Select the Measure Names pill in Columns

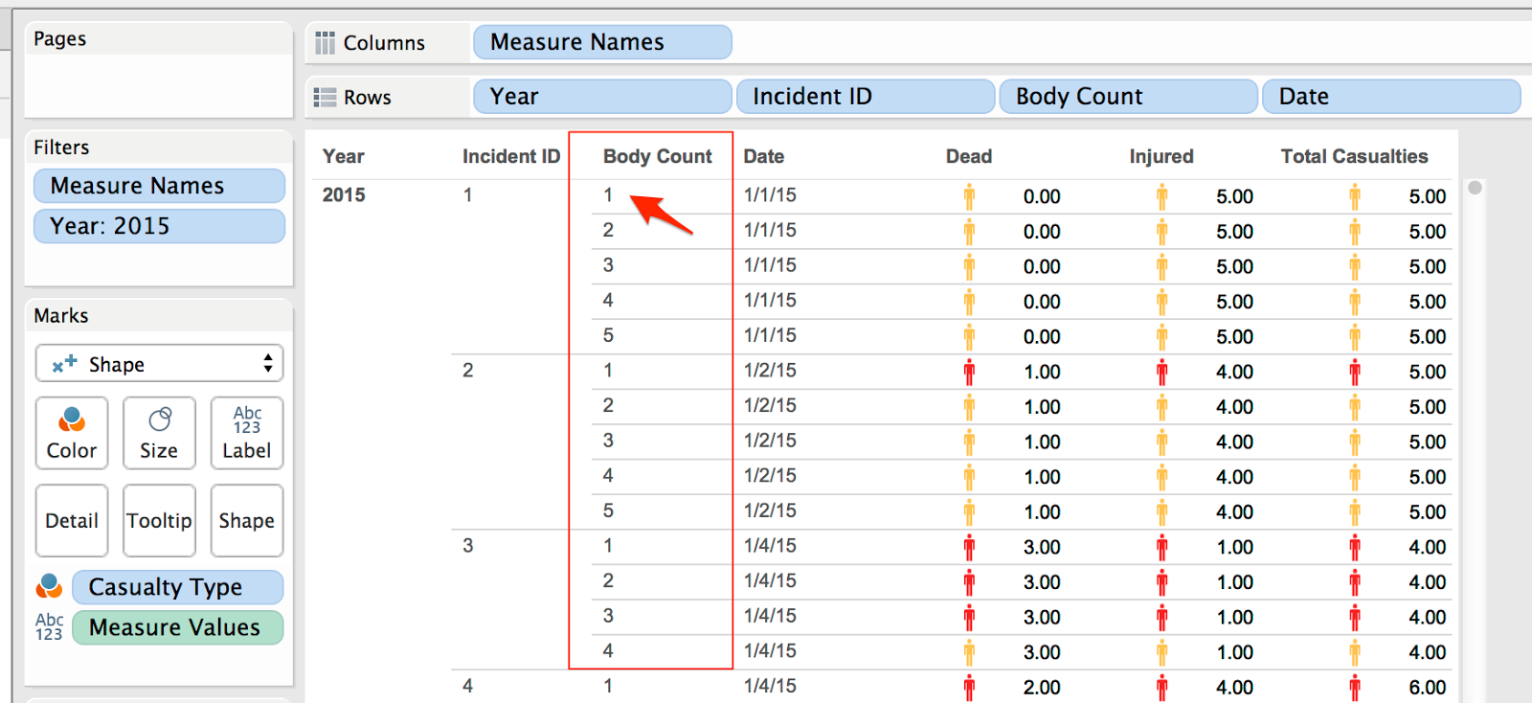[x=602, y=42]
